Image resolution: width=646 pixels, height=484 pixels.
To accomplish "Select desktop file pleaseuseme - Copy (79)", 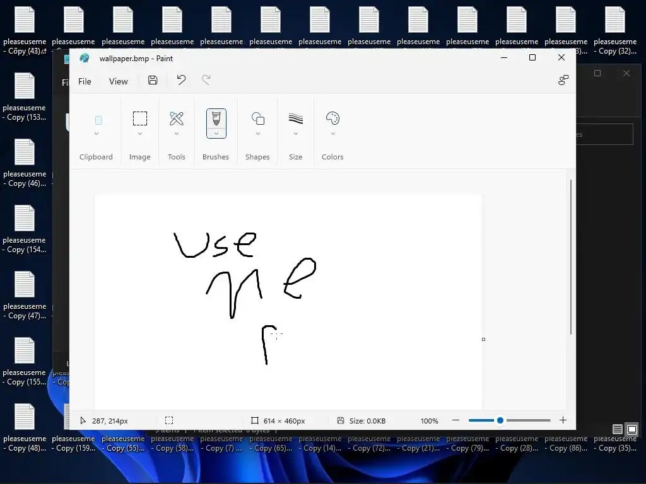I will [467, 443].
